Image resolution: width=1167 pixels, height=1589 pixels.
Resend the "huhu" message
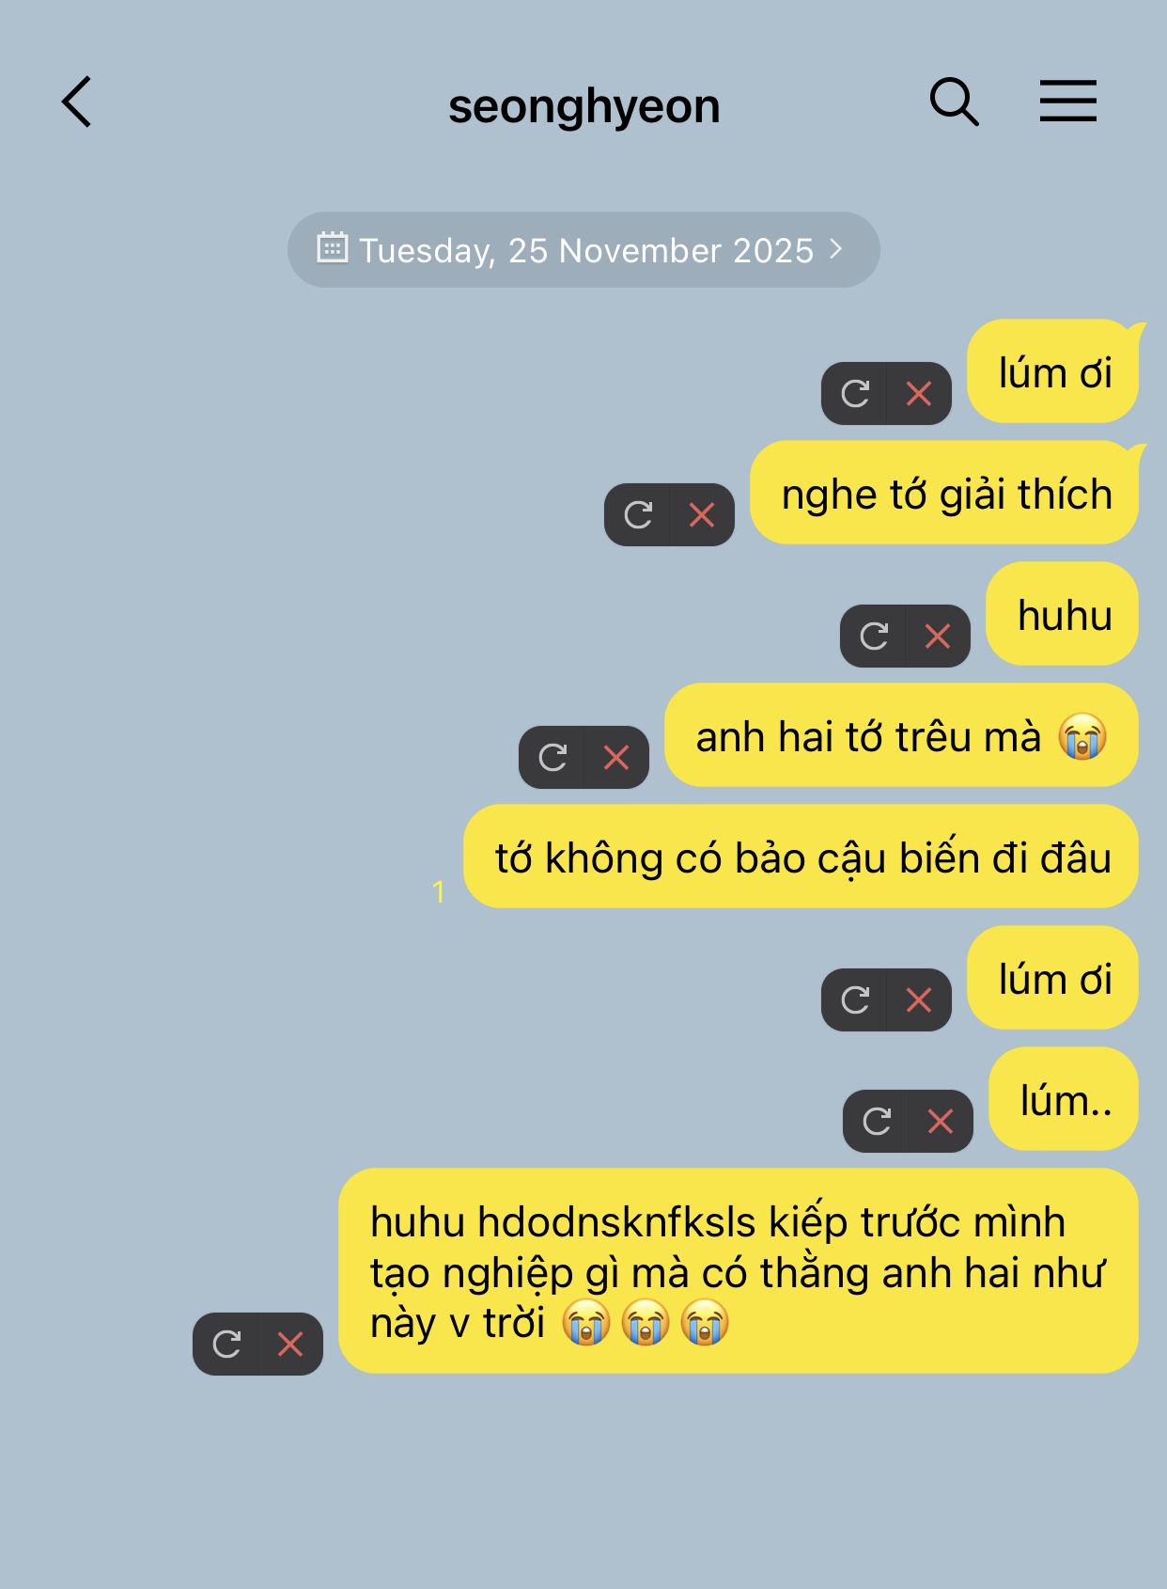pyautogui.click(x=873, y=636)
